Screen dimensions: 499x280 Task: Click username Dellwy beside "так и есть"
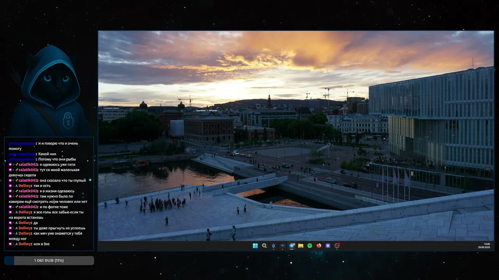click(x=25, y=186)
